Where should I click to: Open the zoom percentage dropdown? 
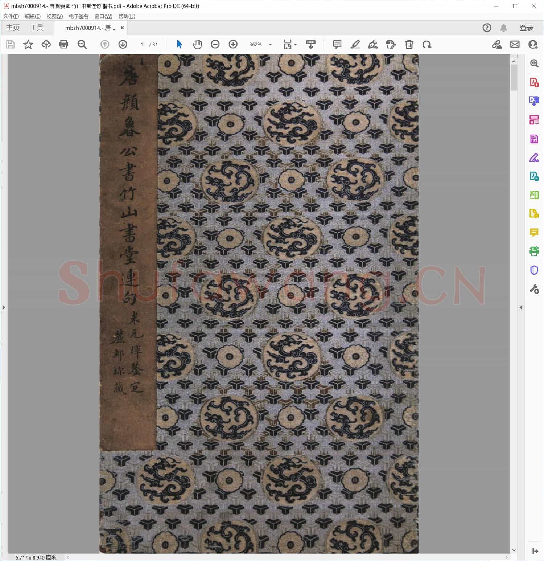pos(270,45)
